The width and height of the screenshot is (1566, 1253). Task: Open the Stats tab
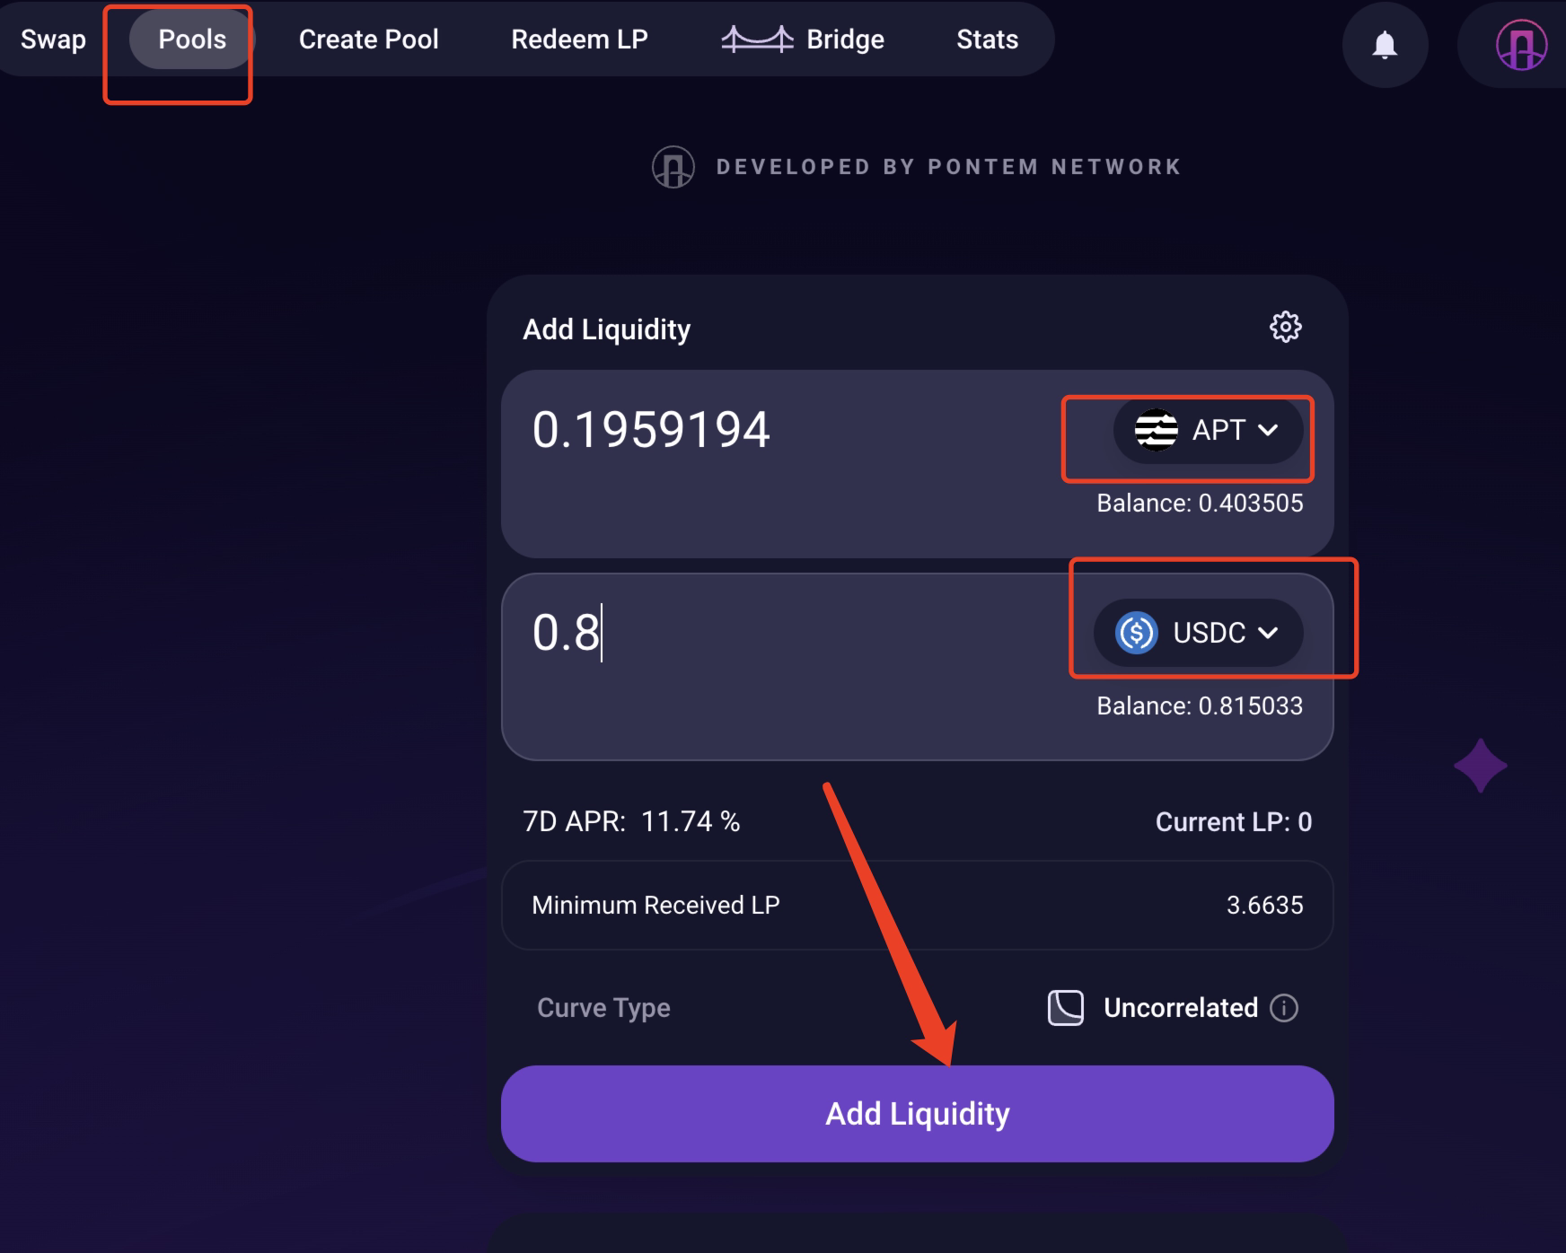(x=987, y=39)
